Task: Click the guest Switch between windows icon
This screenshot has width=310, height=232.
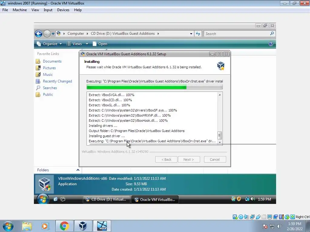Action: (63, 199)
